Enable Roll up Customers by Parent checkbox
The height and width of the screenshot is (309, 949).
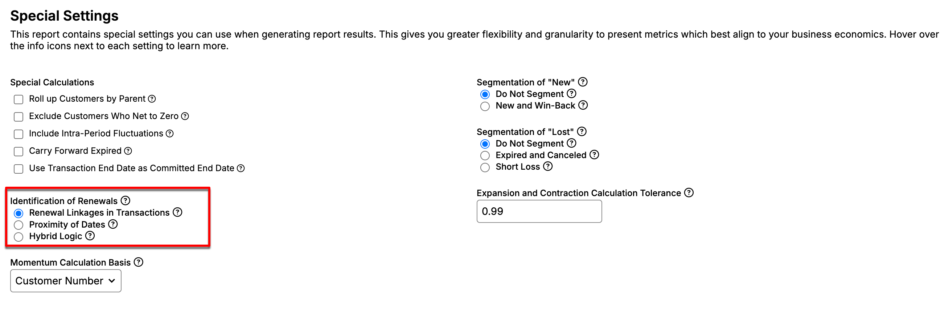(x=19, y=100)
